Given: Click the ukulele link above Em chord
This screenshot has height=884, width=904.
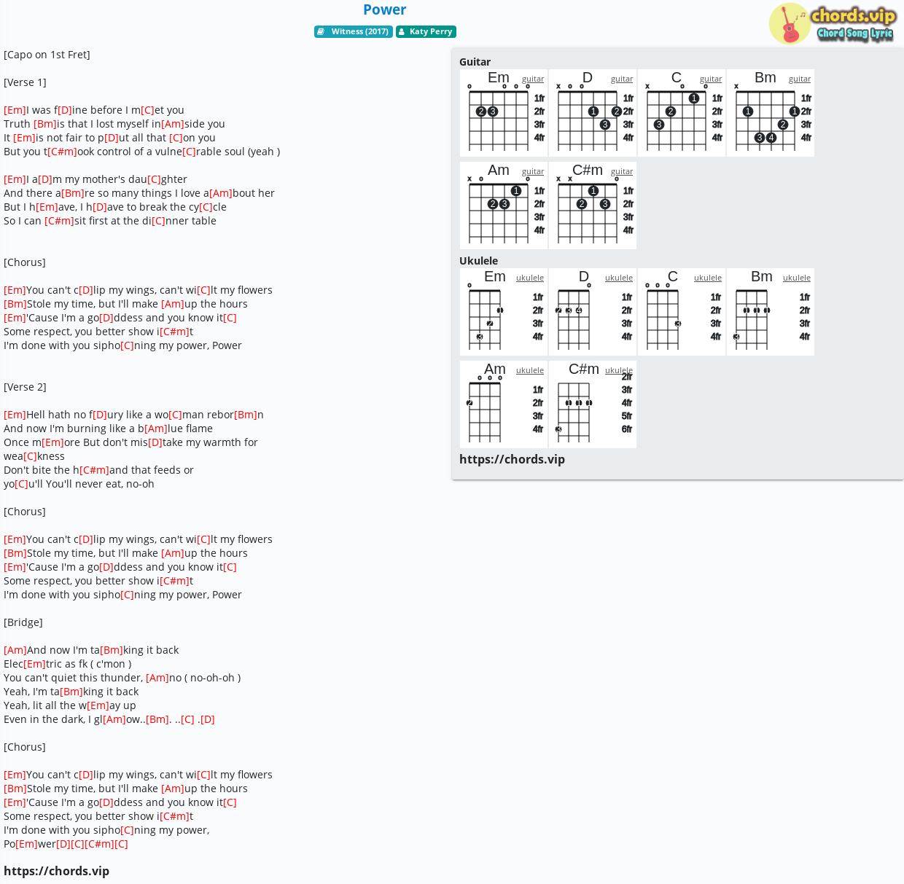Looking at the screenshot, I should point(530,278).
